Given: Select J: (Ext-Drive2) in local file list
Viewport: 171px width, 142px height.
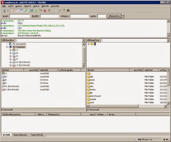Looking at the screenshot, I should pos(12,90).
